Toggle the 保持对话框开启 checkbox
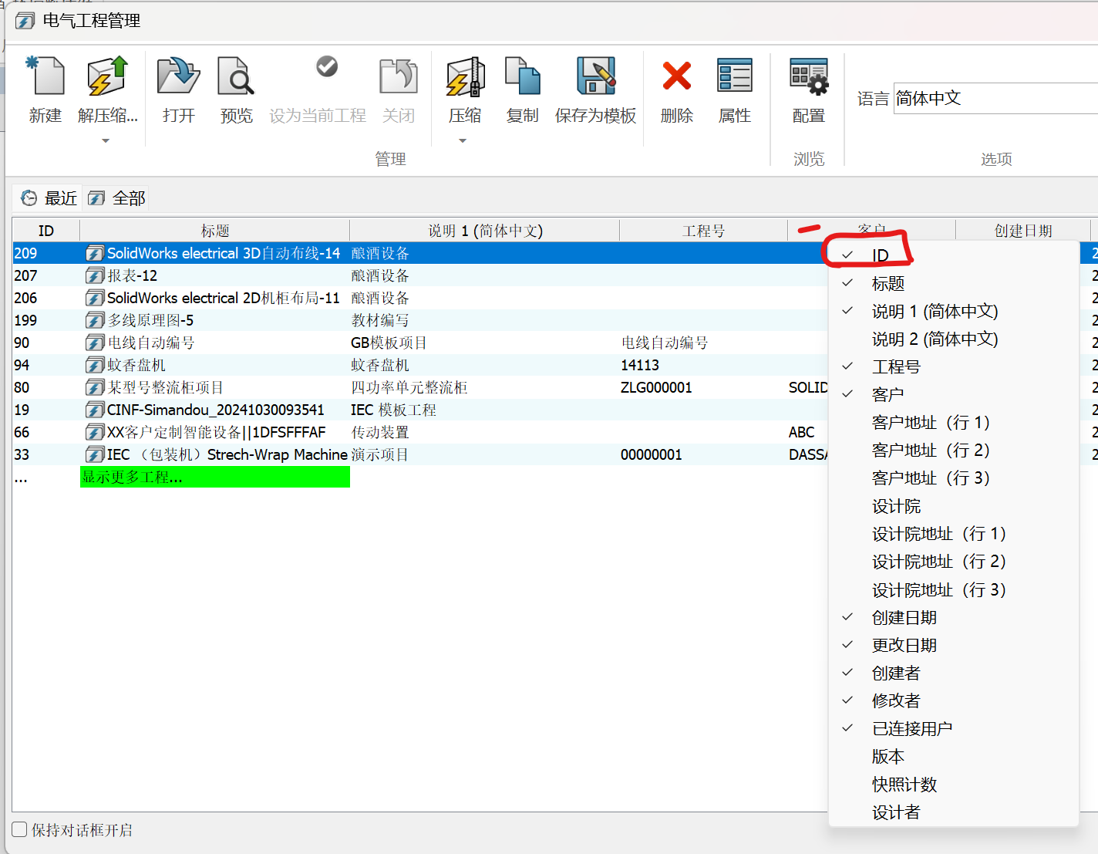 [x=20, y=830]
